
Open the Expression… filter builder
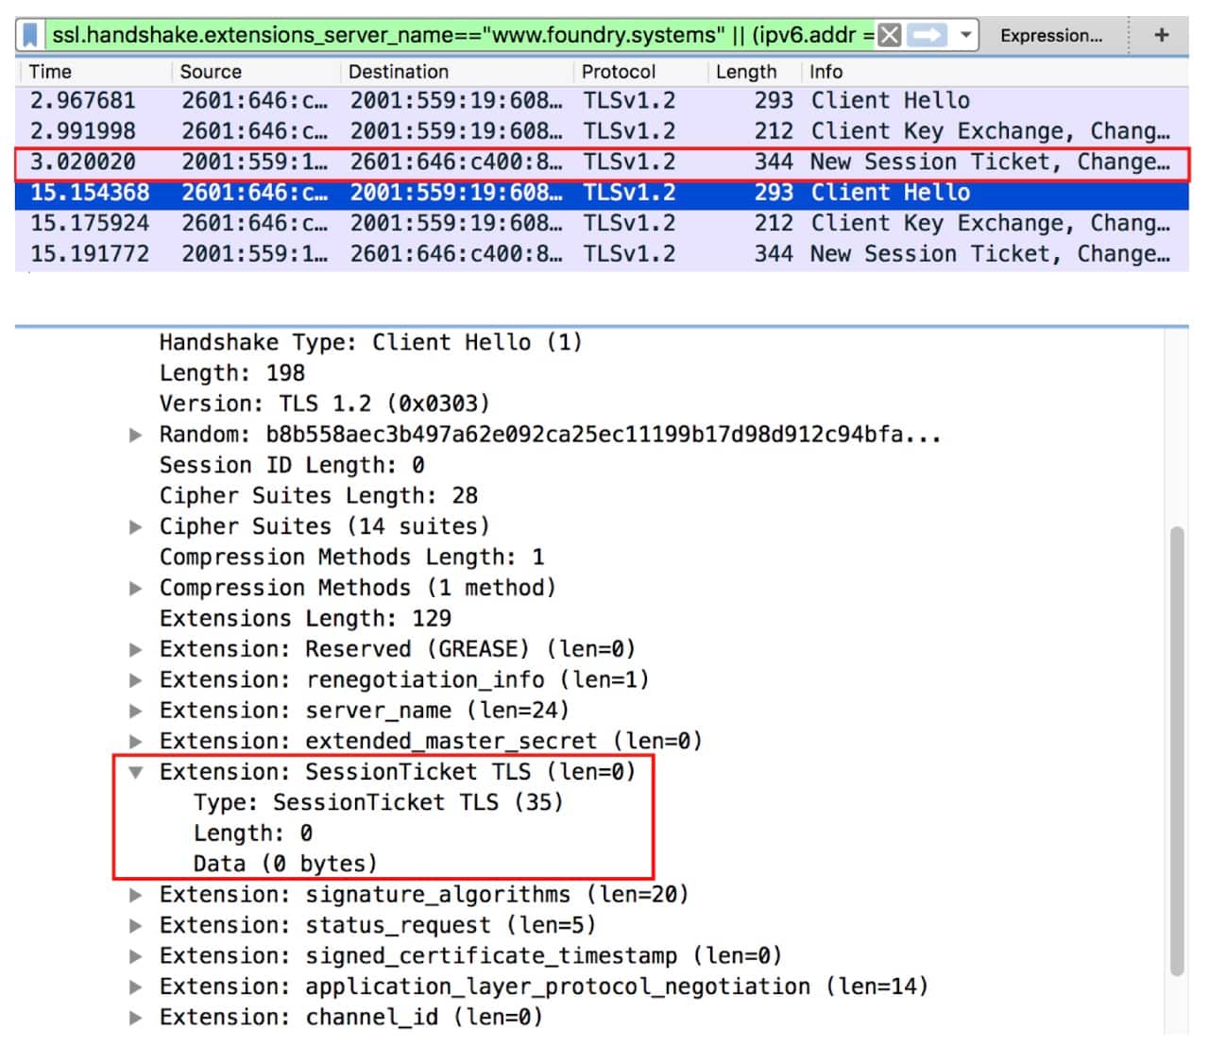tap(1050, 36)
